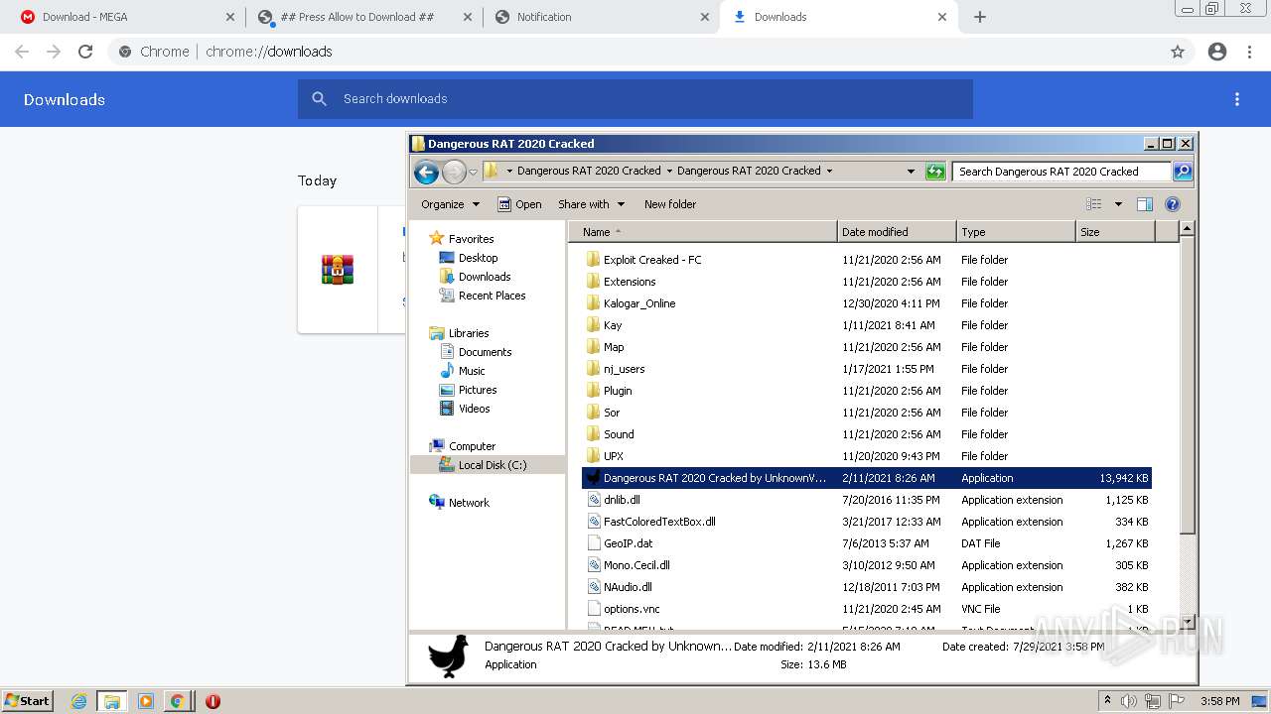This screenshot has width=1271, height=714.
Task: Open the Organize dropdown menu
Action: pyautogui.click(x=450, y=204)
